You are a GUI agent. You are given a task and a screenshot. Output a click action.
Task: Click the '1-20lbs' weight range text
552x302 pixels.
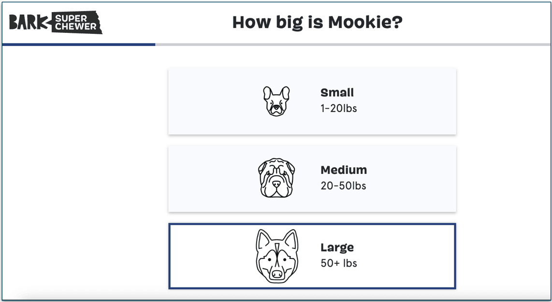point(338,108)
